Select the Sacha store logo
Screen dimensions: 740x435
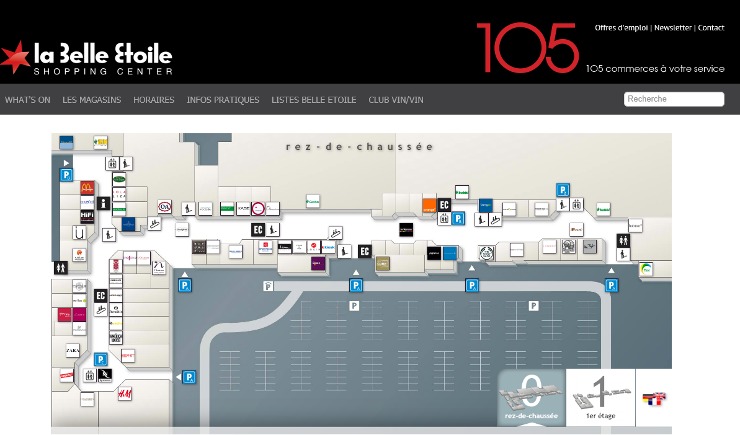tap(115, 324)
